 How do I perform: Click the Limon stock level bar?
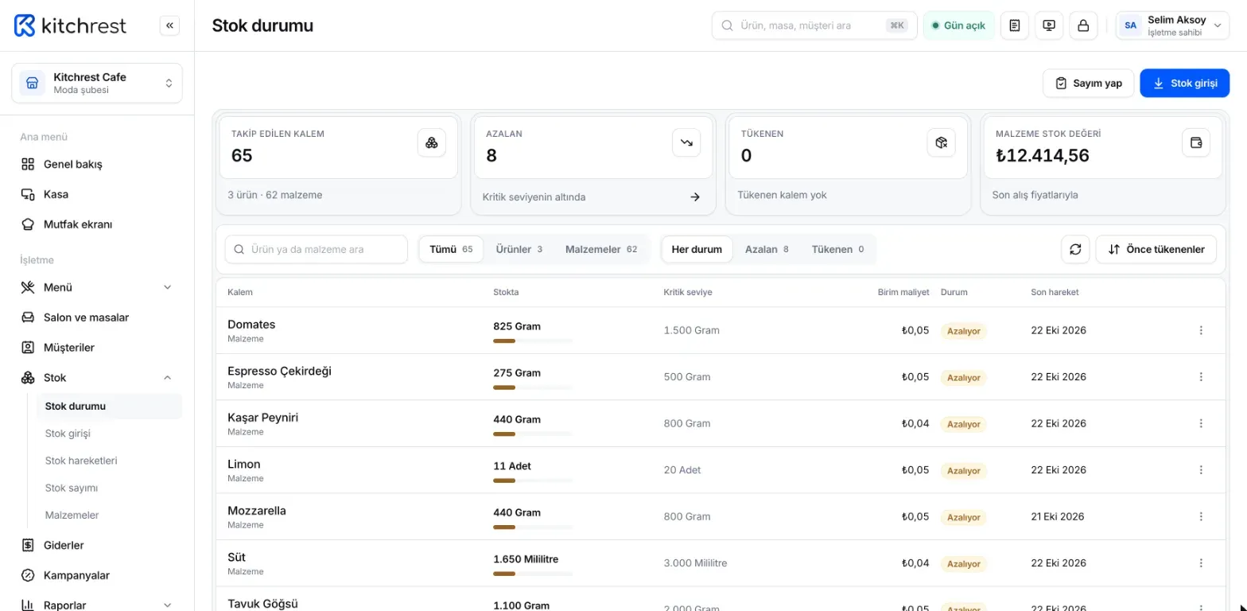[533, 481]
